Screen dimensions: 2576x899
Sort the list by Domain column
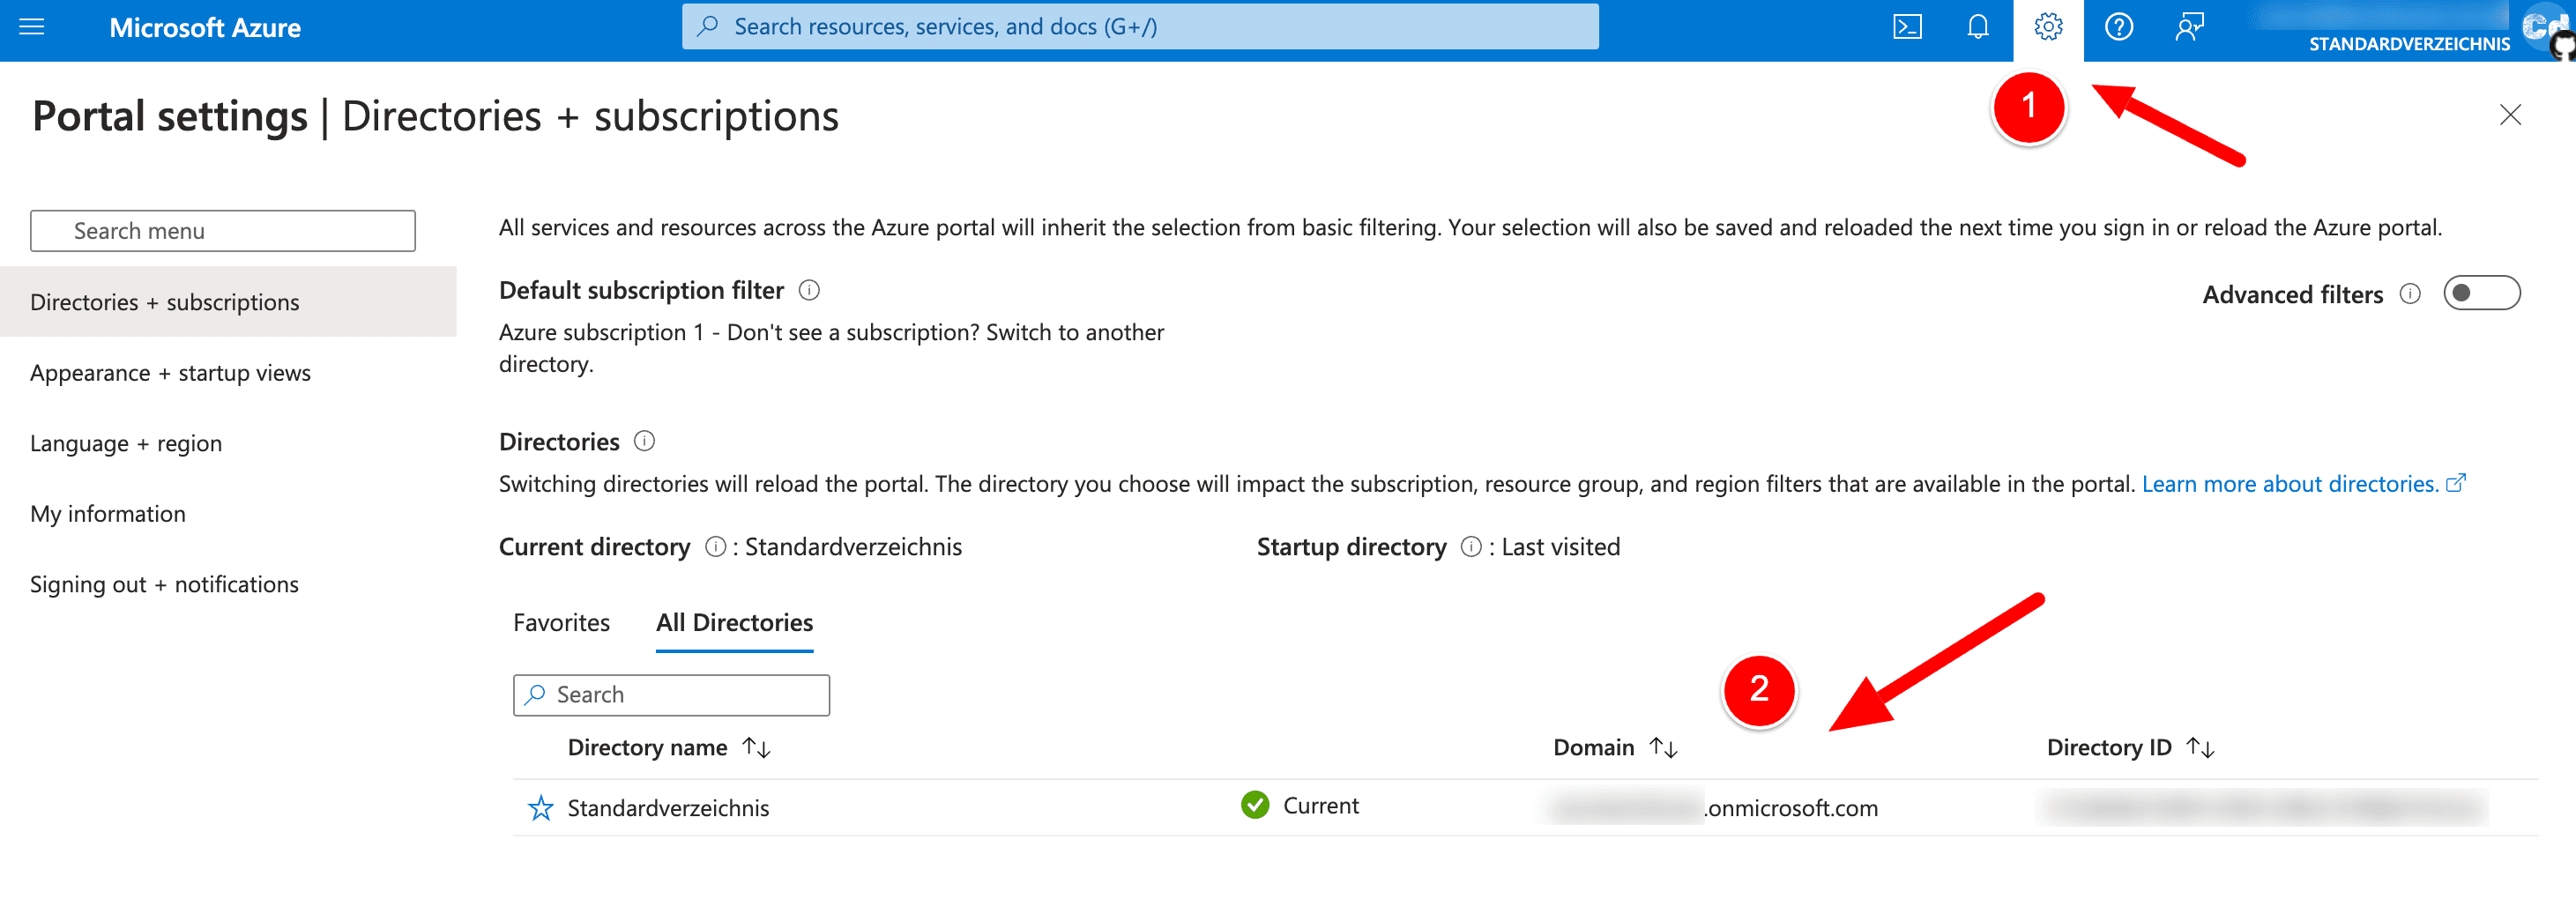[1612, 746]
